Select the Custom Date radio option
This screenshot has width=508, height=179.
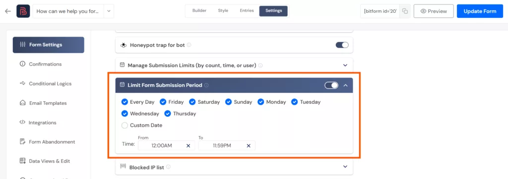(x=125, y=126)
